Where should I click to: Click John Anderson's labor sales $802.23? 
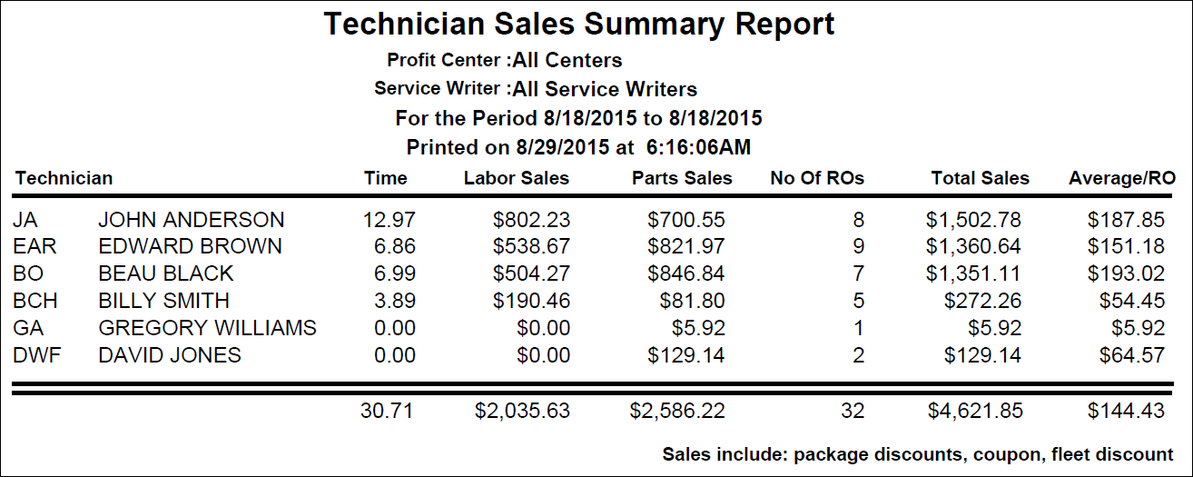pyautogui.click(x=532, y=220)
